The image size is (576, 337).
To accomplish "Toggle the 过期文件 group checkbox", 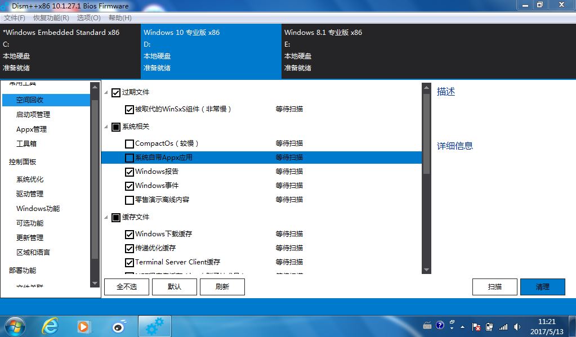I will (x=116, y=92).
